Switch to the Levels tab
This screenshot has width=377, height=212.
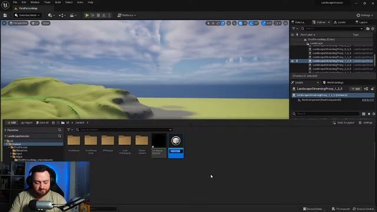click(x=339, y=22)
